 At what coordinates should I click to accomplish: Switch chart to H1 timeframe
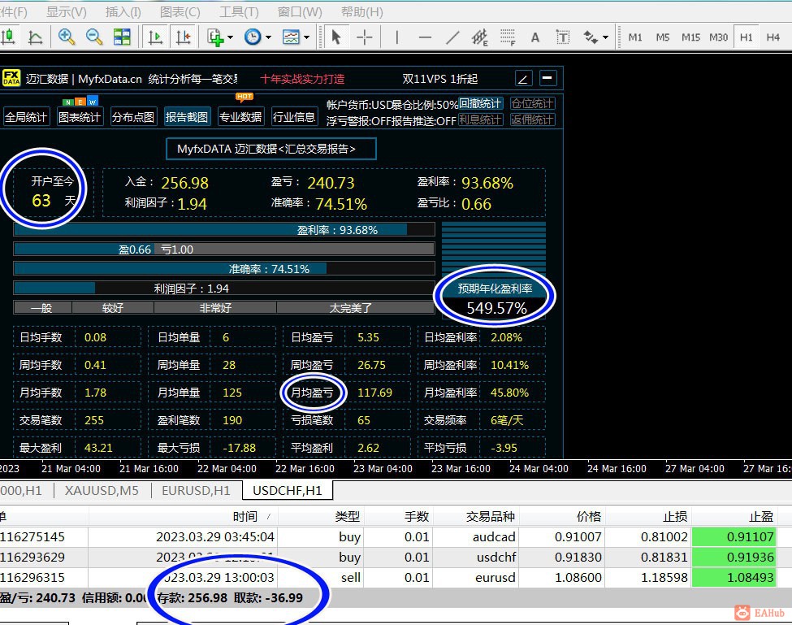[746, 37]
